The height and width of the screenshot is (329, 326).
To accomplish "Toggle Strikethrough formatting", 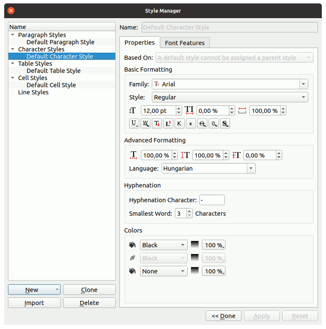I will point(202,123).
